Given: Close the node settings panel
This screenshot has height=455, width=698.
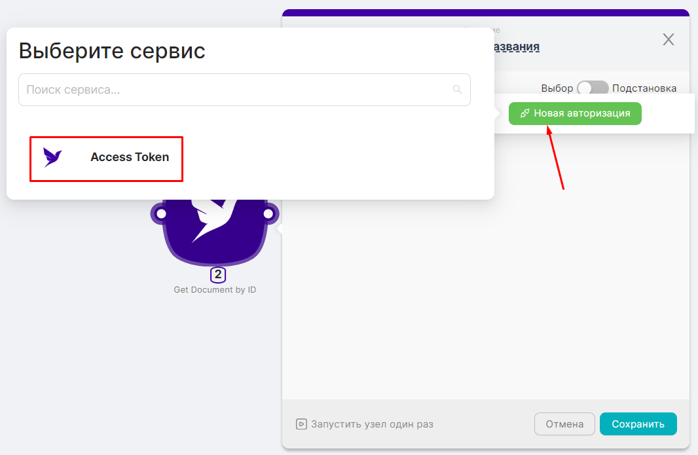Looking at the screenshot, I should [x=668, y=40].
